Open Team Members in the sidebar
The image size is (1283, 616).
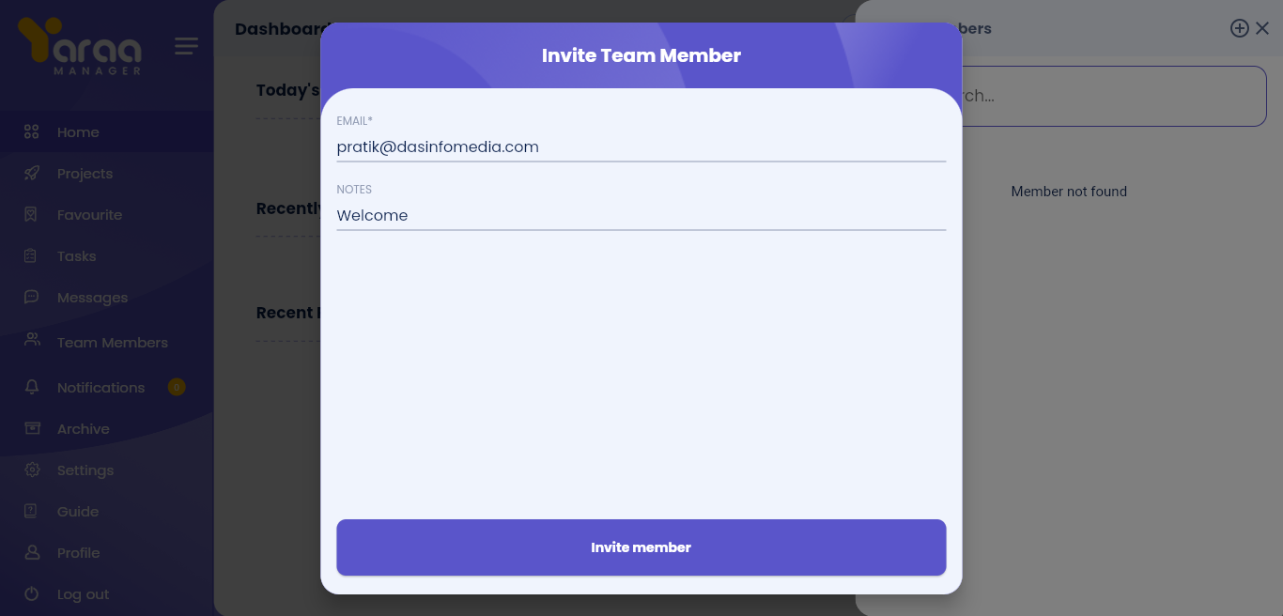112,343
